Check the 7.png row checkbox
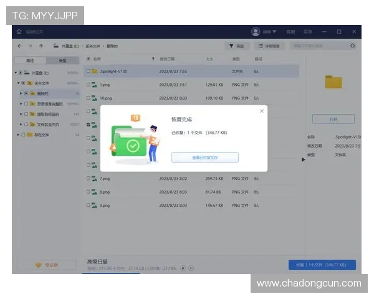The image size is (374, 299). pyautogui.click(x=89, y=178)
